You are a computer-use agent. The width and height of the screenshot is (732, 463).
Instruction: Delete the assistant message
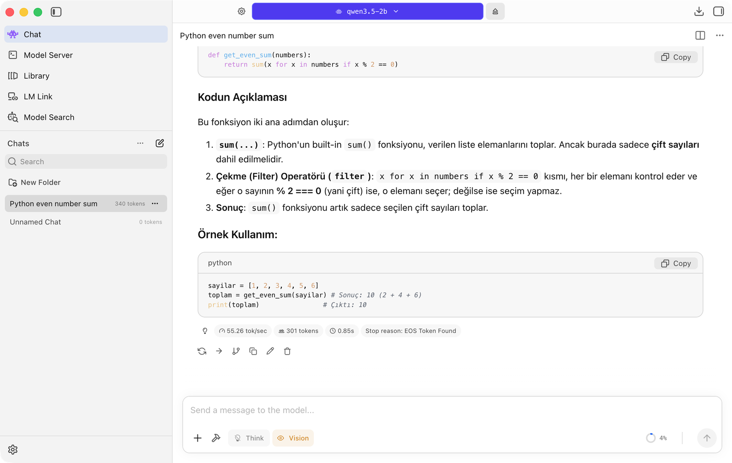[287, 351]
